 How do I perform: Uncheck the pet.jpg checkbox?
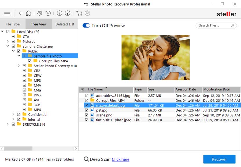pyautogui.click(x=86, y=110)
